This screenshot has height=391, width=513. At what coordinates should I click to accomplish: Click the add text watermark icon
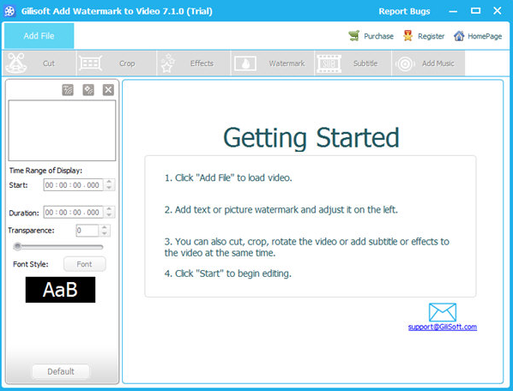[x=68, y=90]
